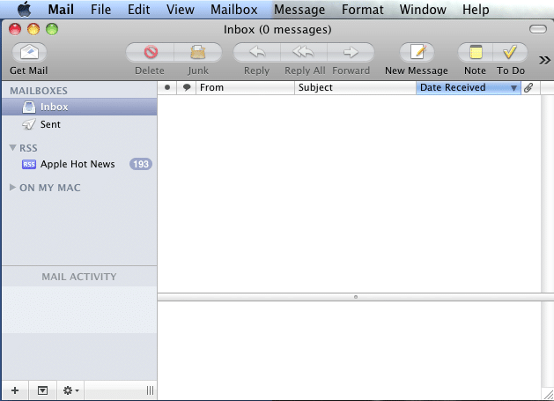Sort by the read status dot column

[x=167, y=87]
